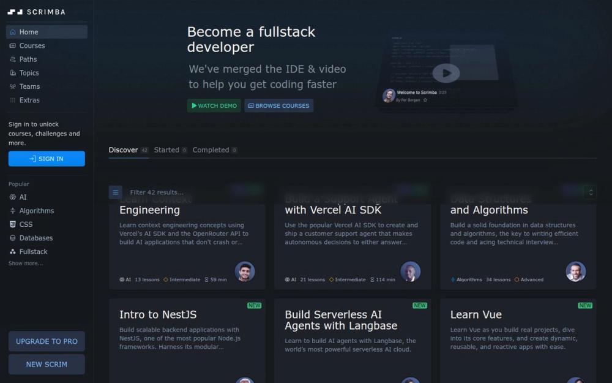Click the Scrimba logo
The image size is (612, 383).
click(36, 12)
